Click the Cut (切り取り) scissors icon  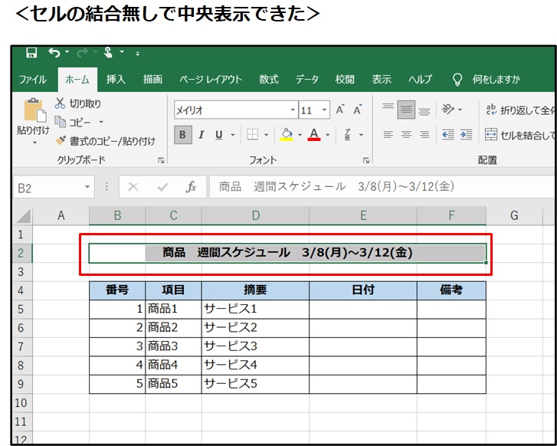pyautogui.click(x=61, y=103)
